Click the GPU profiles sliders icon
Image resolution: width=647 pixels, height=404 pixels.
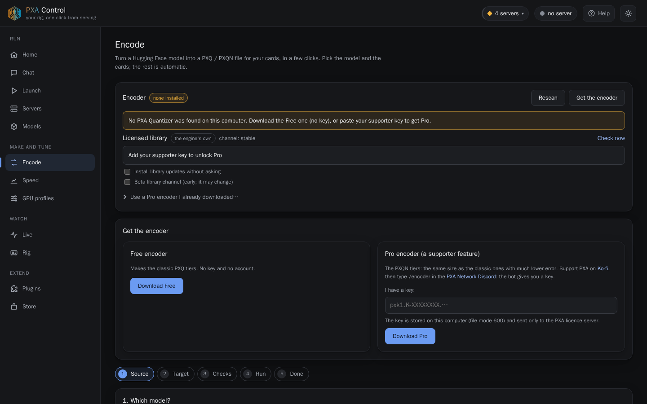14,198
